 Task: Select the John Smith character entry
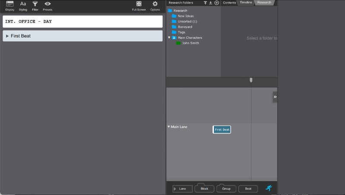pyautogui.click(x=188, y=43)
